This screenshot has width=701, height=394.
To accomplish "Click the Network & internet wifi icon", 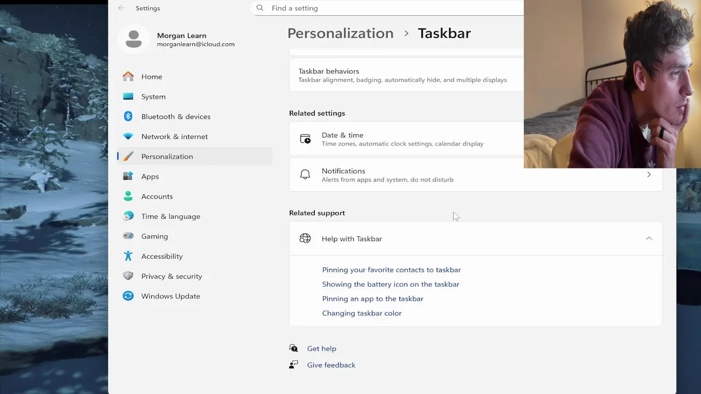I will pos(128,136).
